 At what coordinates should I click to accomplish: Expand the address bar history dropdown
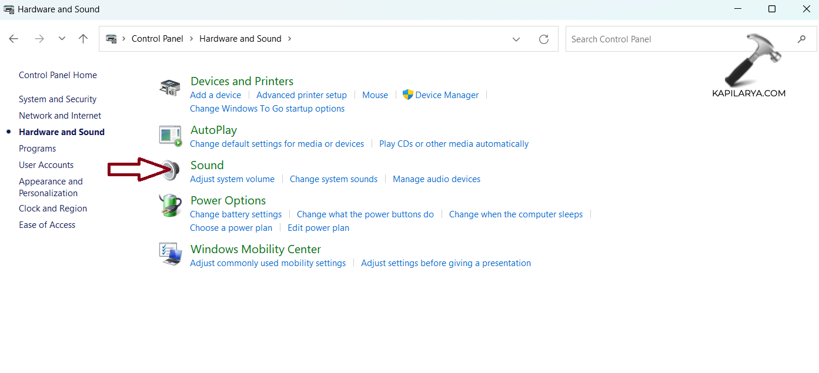[516, 39]
